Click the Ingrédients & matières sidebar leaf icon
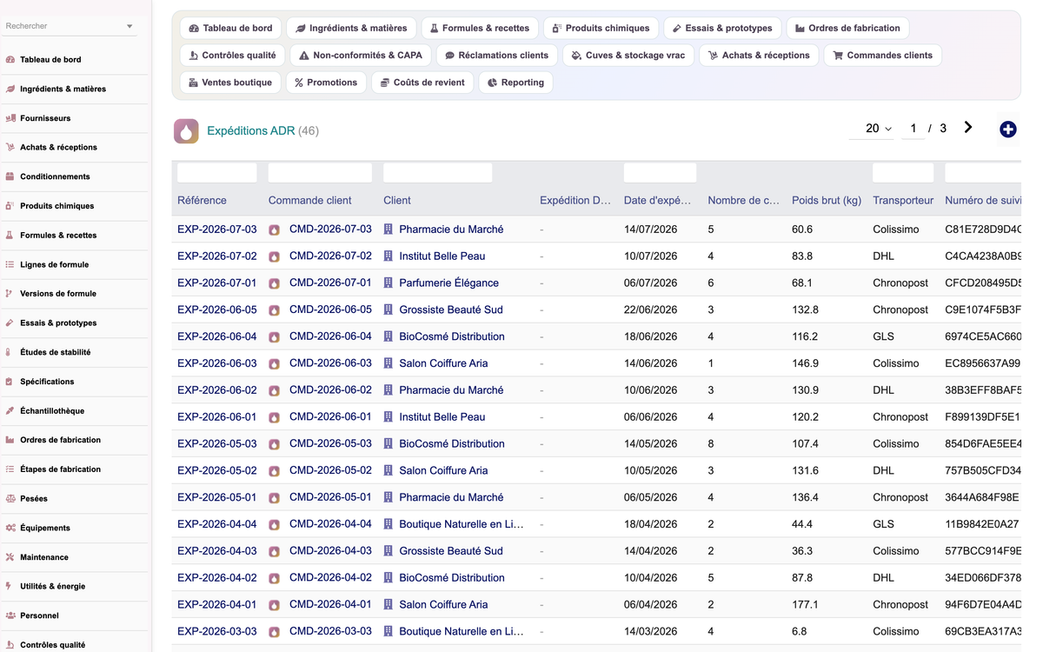This screenshot has width=1043, height=652. [x=10, y=89]
